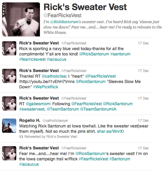Open the @FearRicksVest handle under the profile title
The width and height of the screenshot is (165, 174).
pos(62,15)
